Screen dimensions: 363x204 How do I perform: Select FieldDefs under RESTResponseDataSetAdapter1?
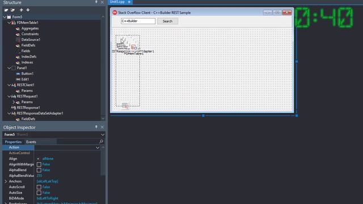(28, 119)
